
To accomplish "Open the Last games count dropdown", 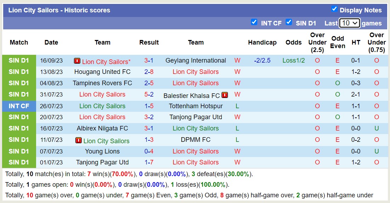I will [x=349, y=23].
